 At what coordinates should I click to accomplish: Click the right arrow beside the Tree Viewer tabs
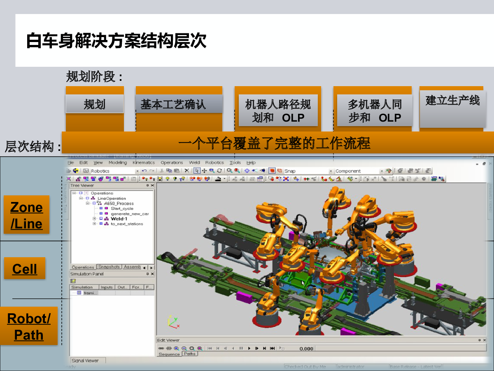[151, 268]
